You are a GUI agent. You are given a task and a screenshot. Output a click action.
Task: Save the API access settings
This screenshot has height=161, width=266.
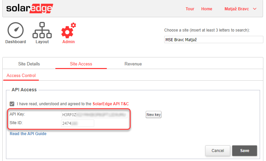click(245, 151)
